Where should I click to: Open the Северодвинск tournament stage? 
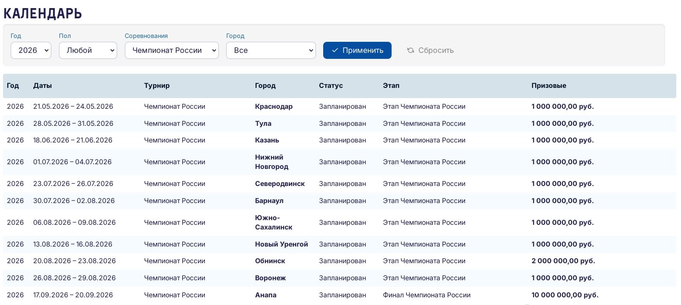coord(280,184)
